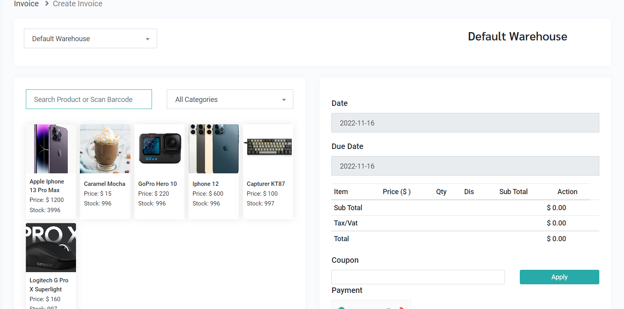This screenshot has height=309, width=624.
Task: Choose the GoPro Hero 10 camera image
Action: click(x=159, y=149)
